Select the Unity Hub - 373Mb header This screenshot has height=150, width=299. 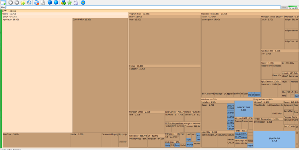tap(172, 142)
